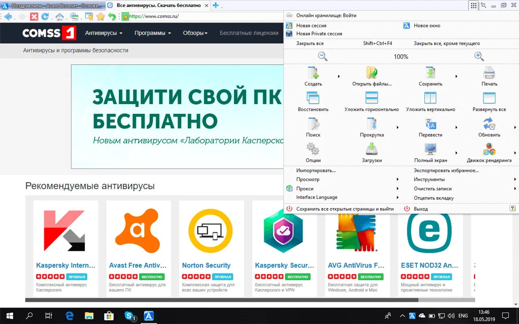This screenshot has width=519, height=324.
Task: Open the help question mark in the menu
Action: 513,208
